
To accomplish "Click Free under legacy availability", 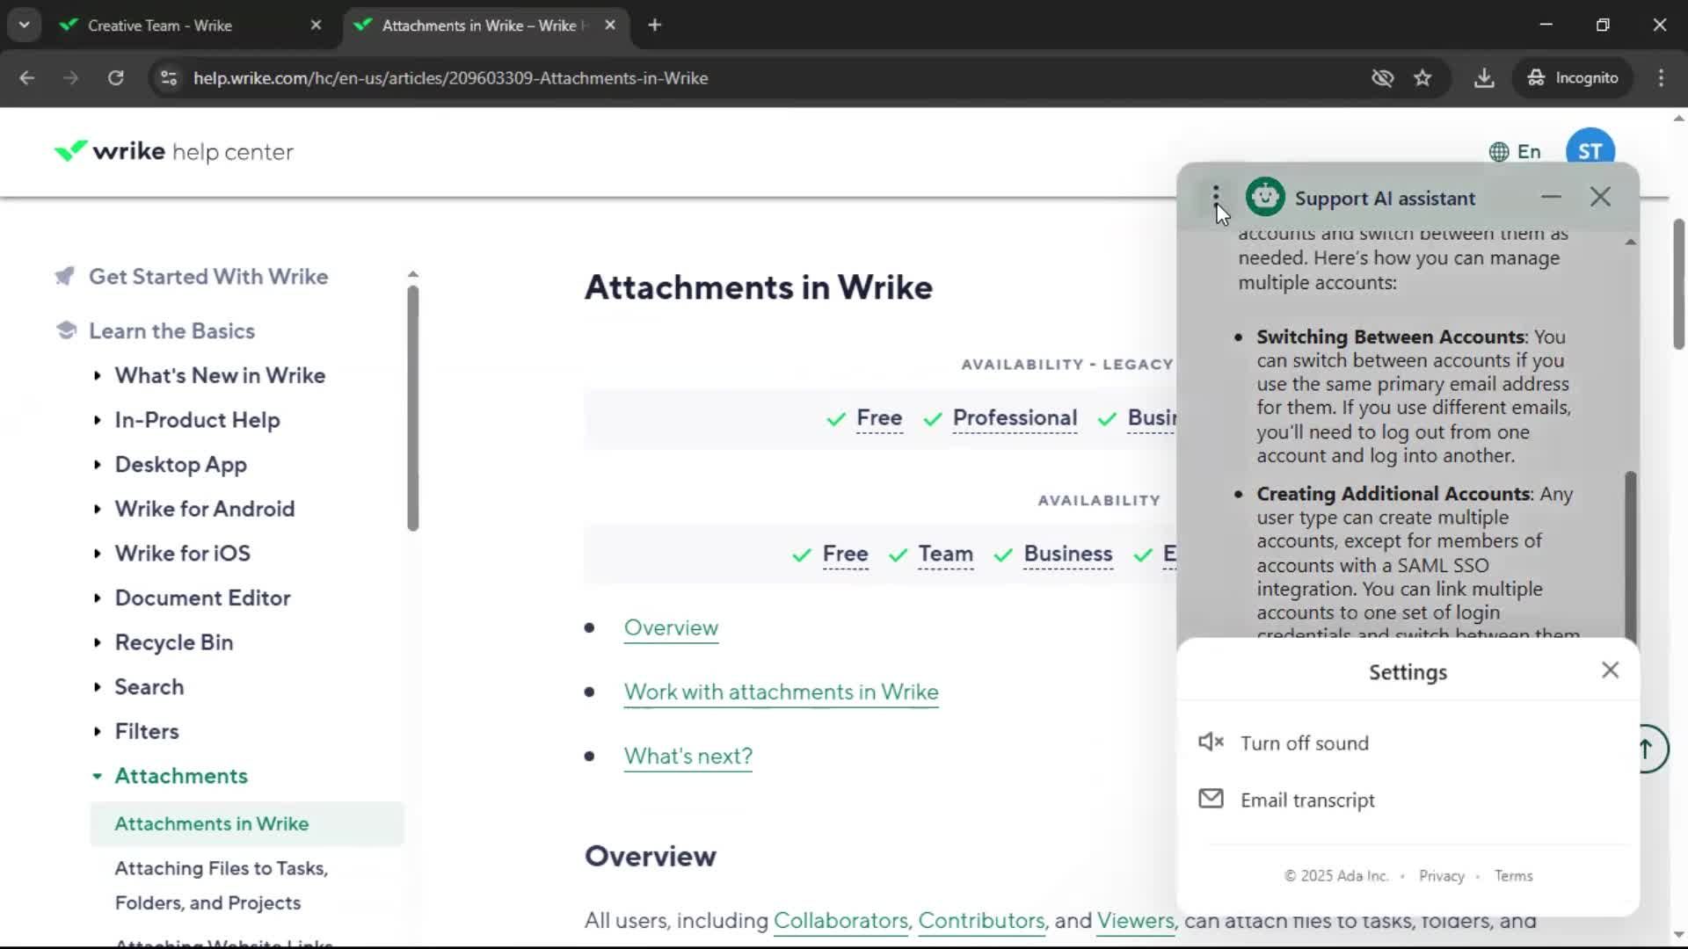I will tap(879, 418).
